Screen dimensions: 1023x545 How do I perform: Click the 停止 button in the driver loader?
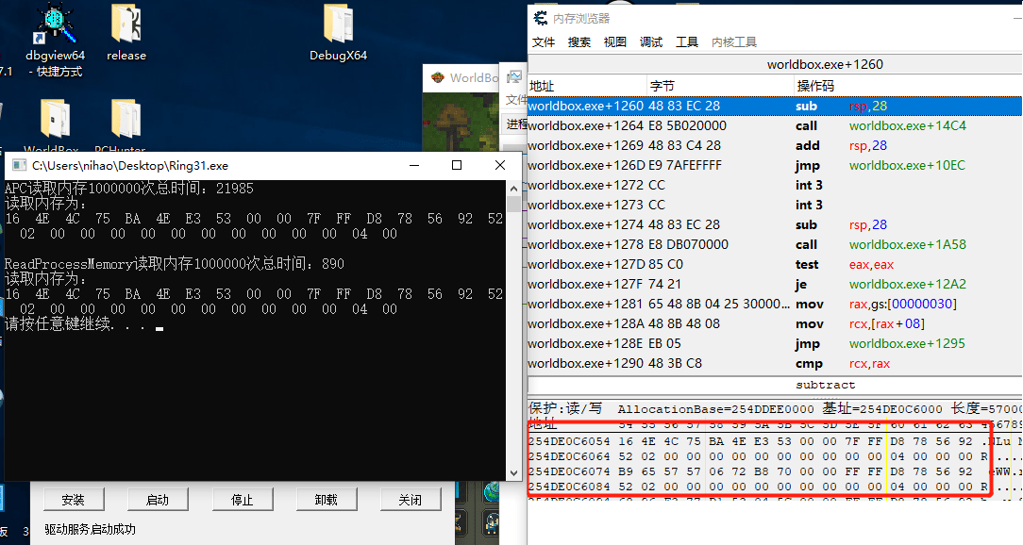242,500
